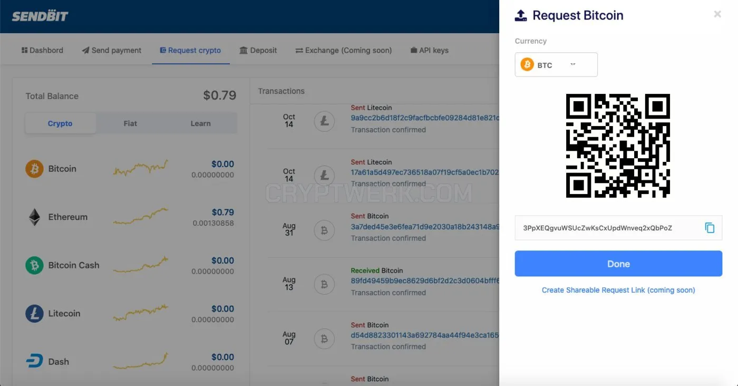Image resolution: width=738 pixels, height=386 pixels.
Task: Select the Bitcoin row name
Action: coord(62,169)
